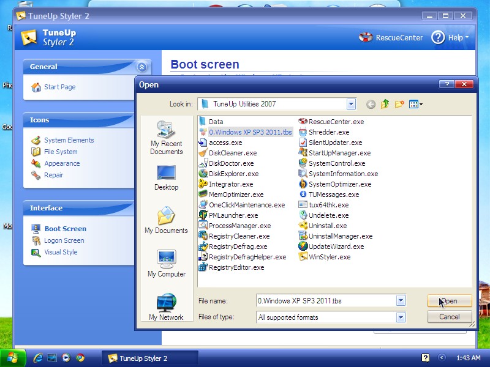Select ProcessManager.exe file
Viewport: 490px width, 367px height.
tap(235, 226)
